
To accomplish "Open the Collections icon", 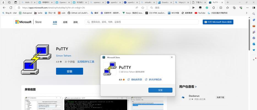I will pyautogui.click(x=234, y=8).
